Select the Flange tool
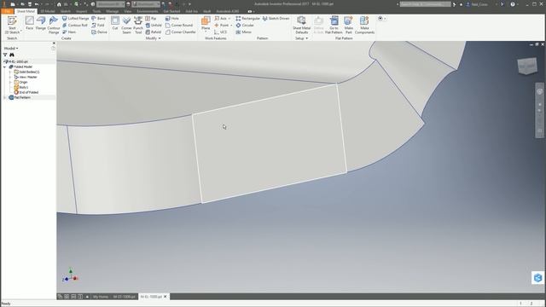The width and height of the screenshot is (546, 307). click(x=41, y=23)
